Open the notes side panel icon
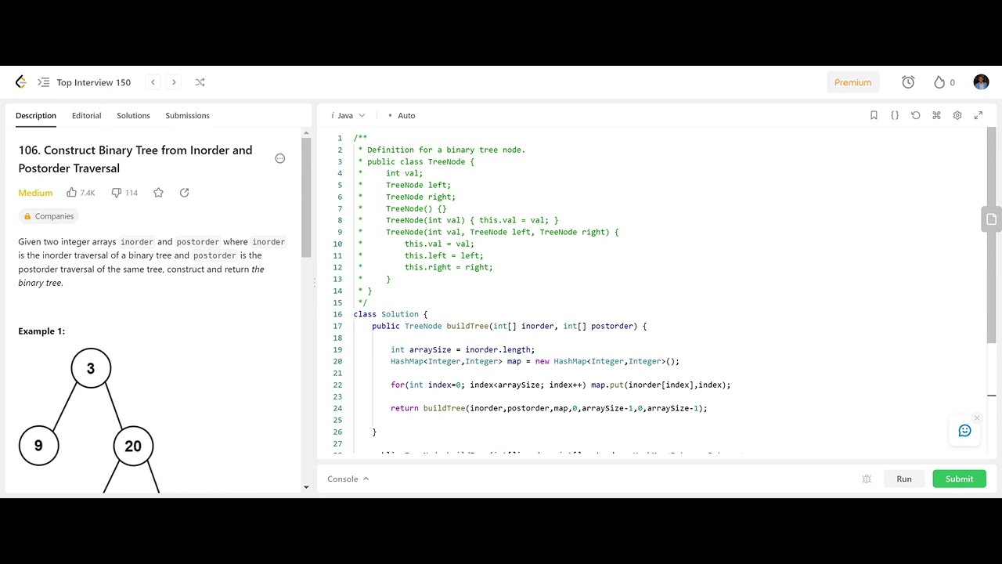The width and height of the screenshot is (1002, 564). click(991, 219)
